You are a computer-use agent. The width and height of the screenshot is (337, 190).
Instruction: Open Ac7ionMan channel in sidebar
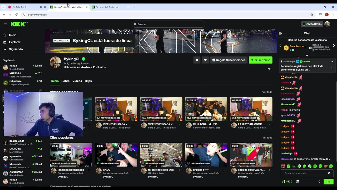[22, 173]
